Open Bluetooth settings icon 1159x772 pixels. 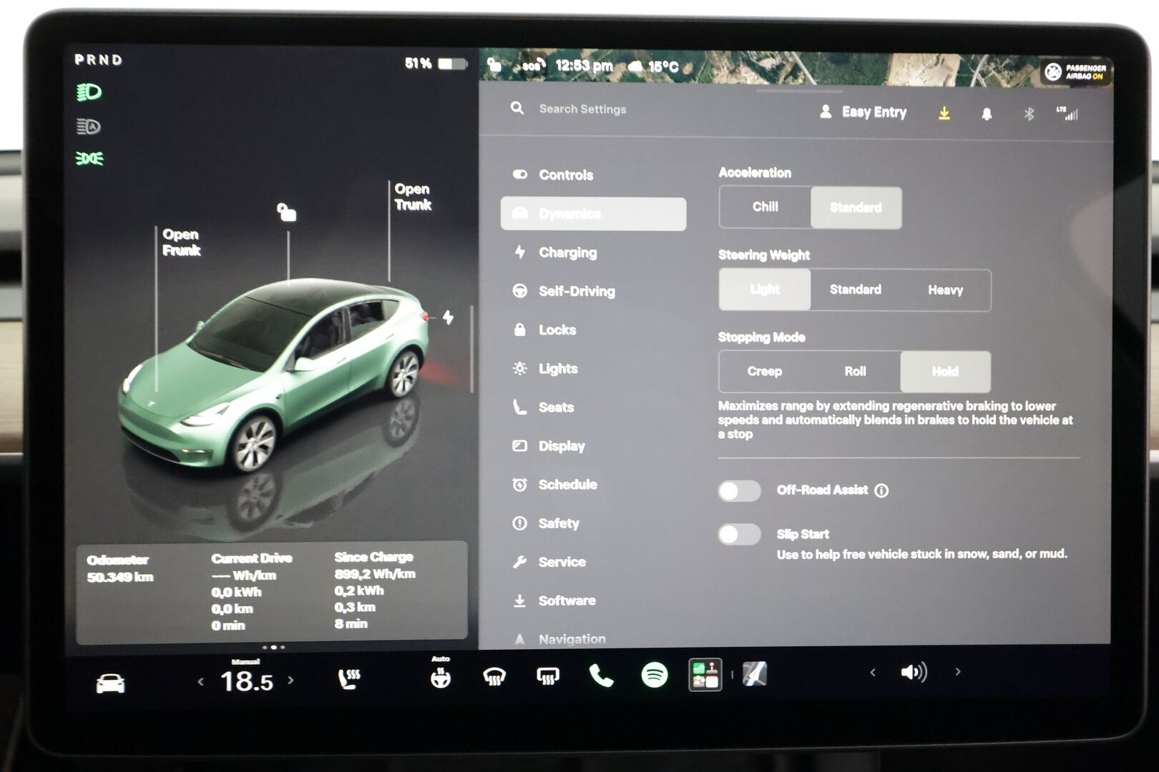pos(1029,114)
